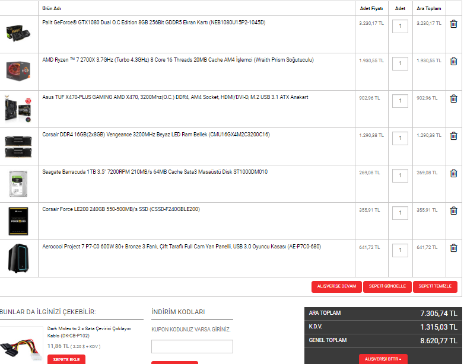Click quantity field for Palit GTX1080
Image resolution: width=464 pixels, height=364 pixels.
coord(400,27)
